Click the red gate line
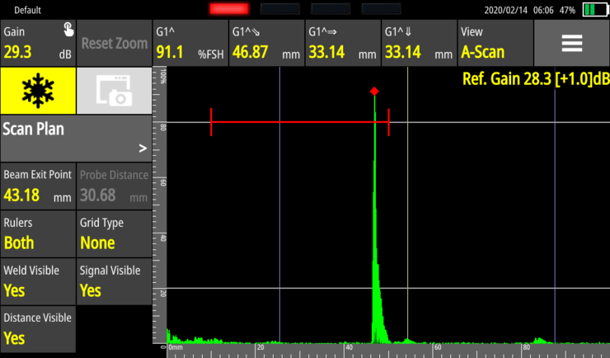610x358 pixels. [x=300, y=122]
